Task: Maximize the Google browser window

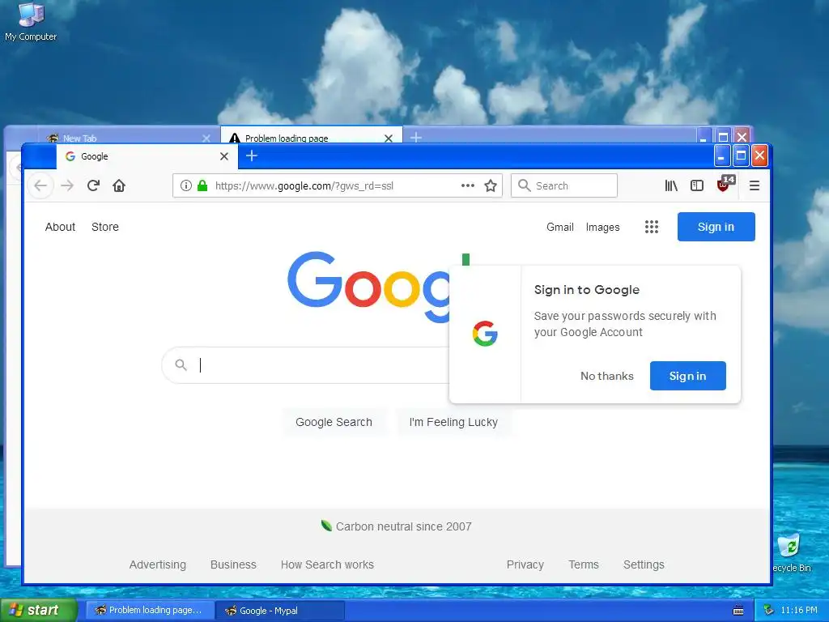Action: pyautogui.click(x=741, y=155)
